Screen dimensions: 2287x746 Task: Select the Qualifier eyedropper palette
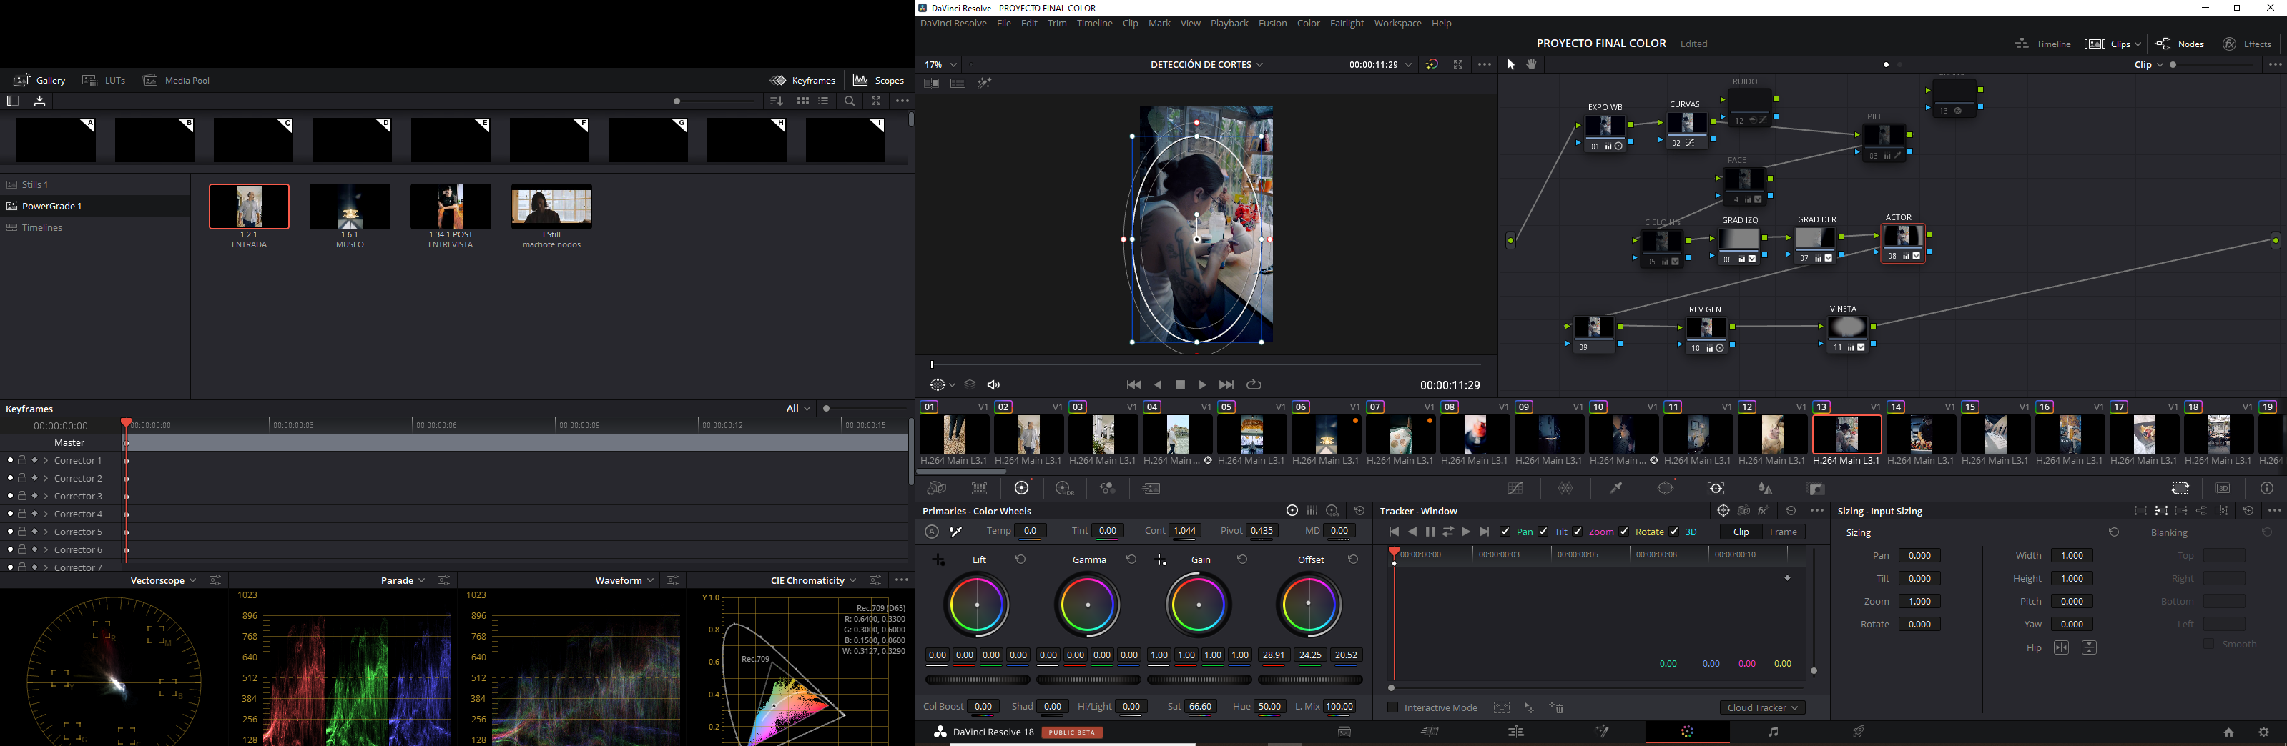[1615, 489]
